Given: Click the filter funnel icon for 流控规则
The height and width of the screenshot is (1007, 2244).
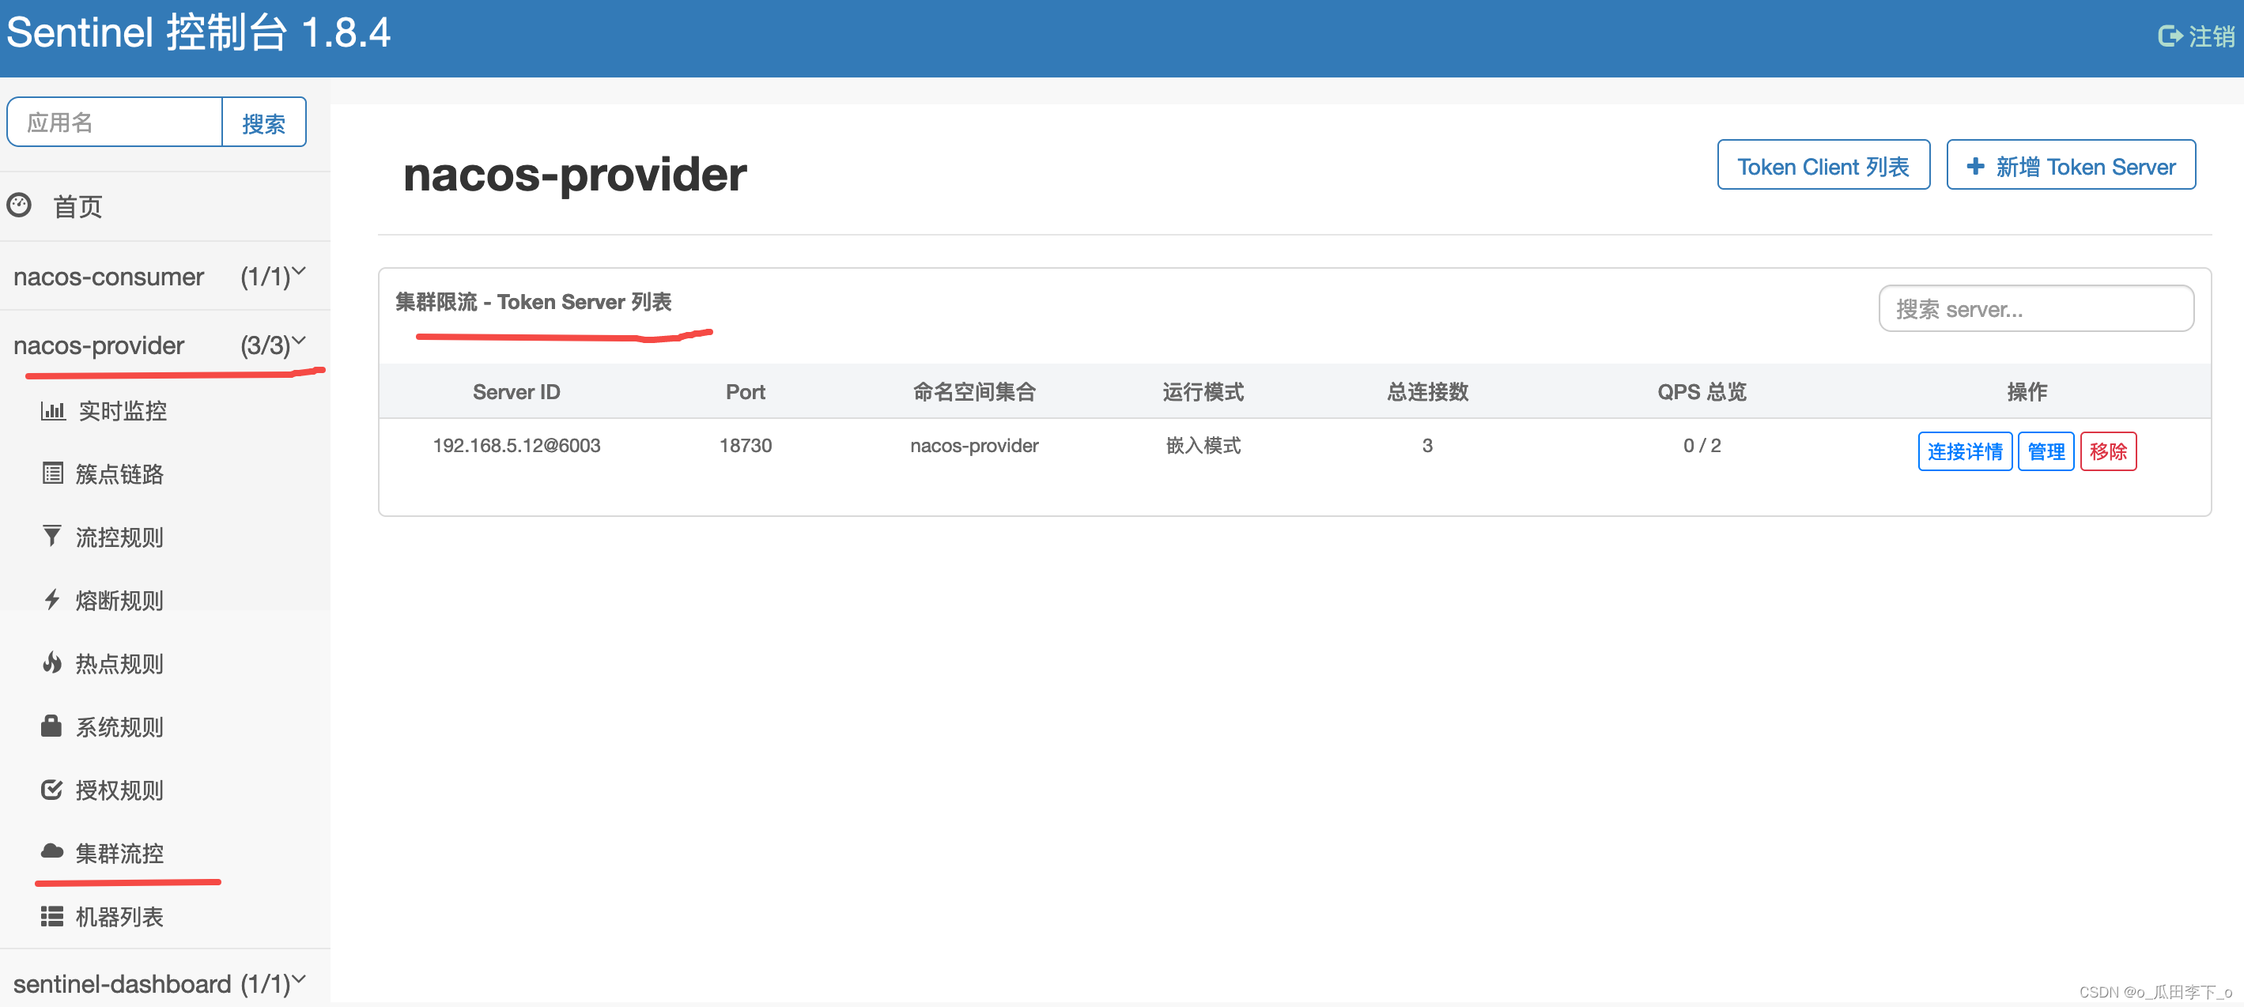Looking at the screenshot, I should click(x=52, y=536).
